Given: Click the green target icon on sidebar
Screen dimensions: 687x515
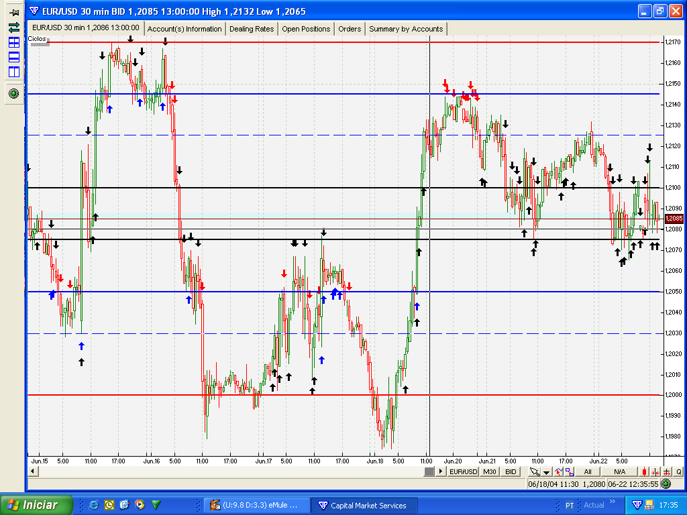Looking at the screenshot, I should click(x=13, y=93).
